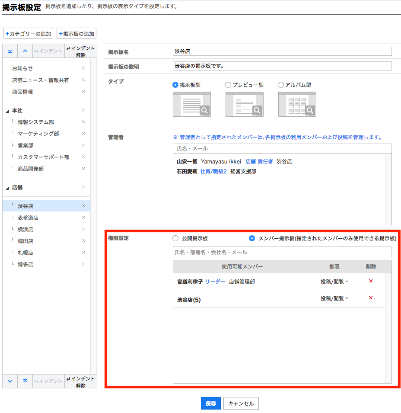Click the 掲示板名 text field

pos(282,51)
